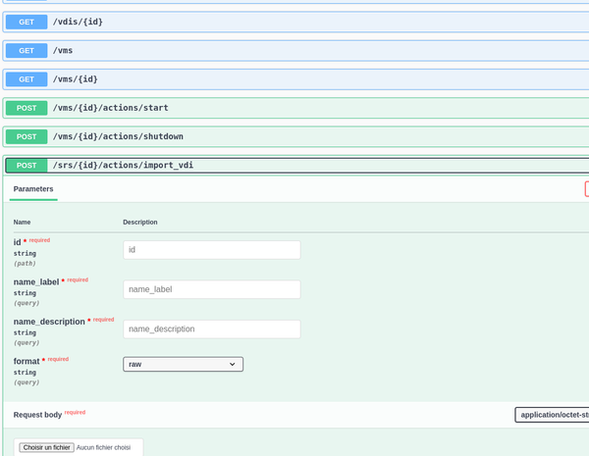Open the /vms/{id}/actions/shutdown endpoint
The image size is (589, 456).
(x=294, y=136)
